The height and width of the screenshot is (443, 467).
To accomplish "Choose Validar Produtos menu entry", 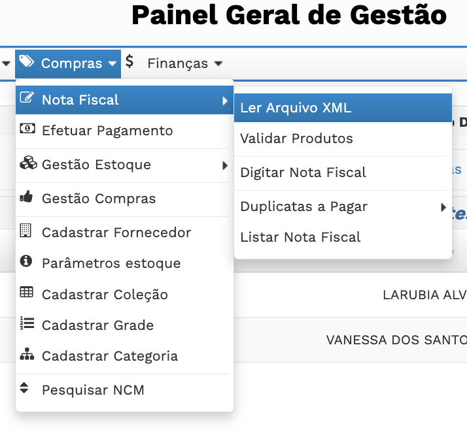I will pyautogui.click(x=296, y=139).
